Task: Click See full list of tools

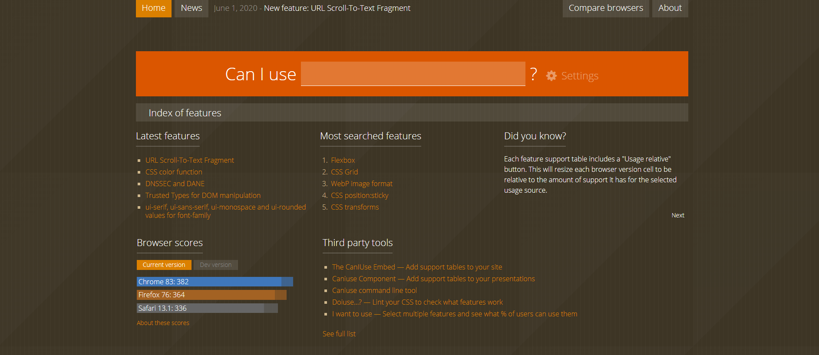Action: (339, 334)
